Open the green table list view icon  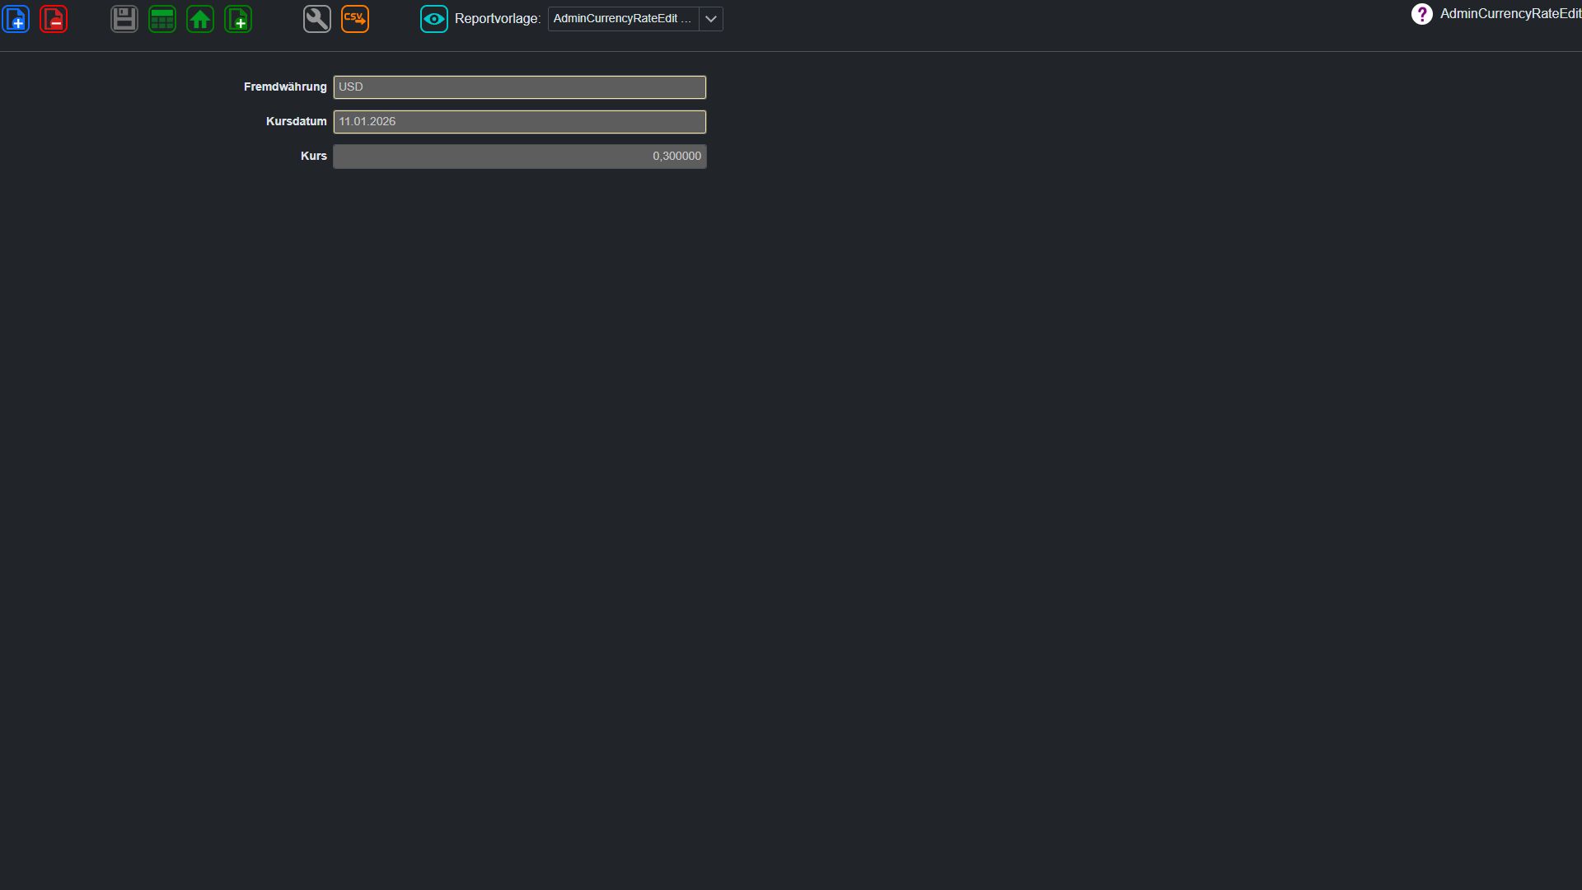pyautogui.click(x=162, y=19)
